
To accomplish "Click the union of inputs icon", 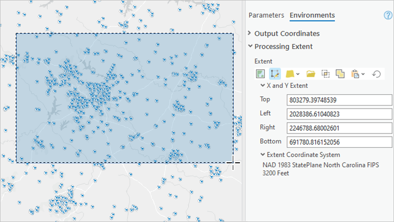I will pos(340,74).
